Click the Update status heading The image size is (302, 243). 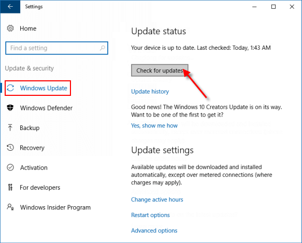click(x=159, y=31)
